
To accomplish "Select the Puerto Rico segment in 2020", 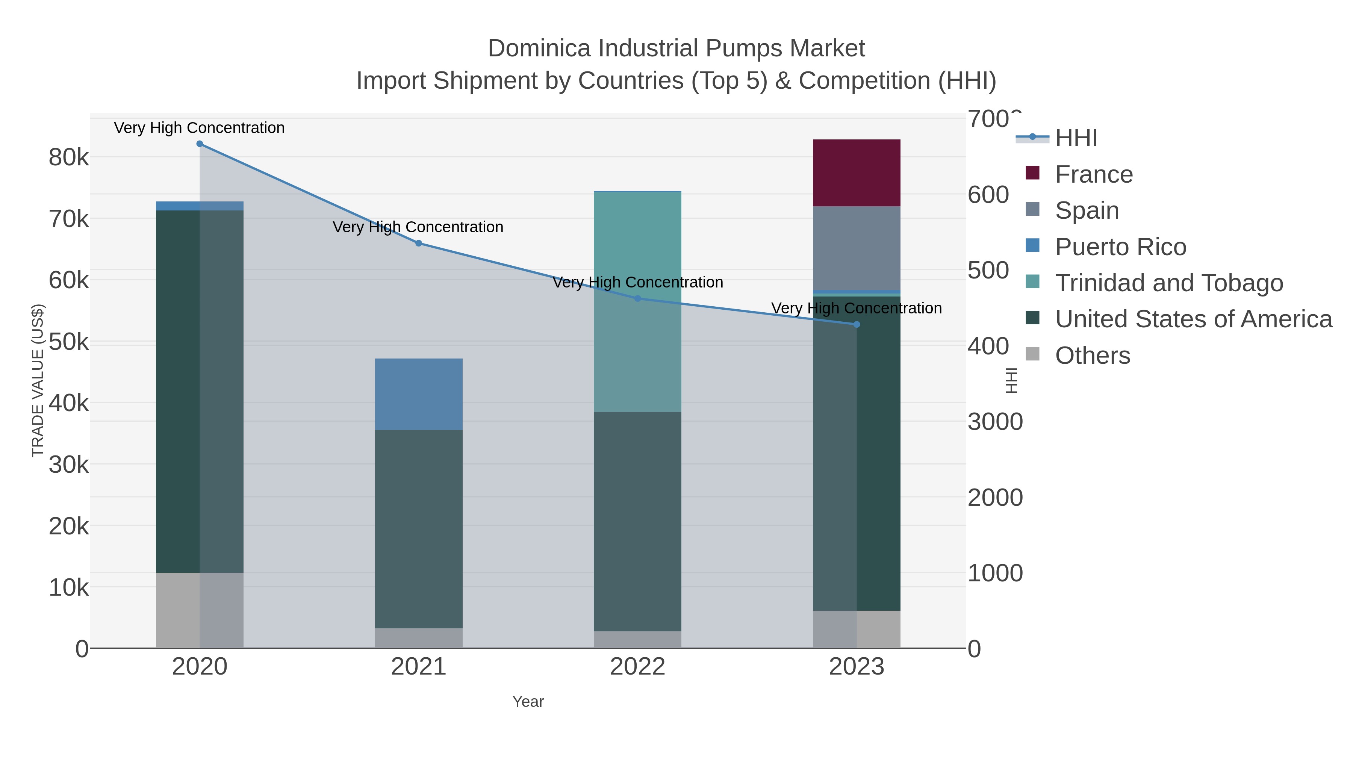I will [x=200, y=206].
